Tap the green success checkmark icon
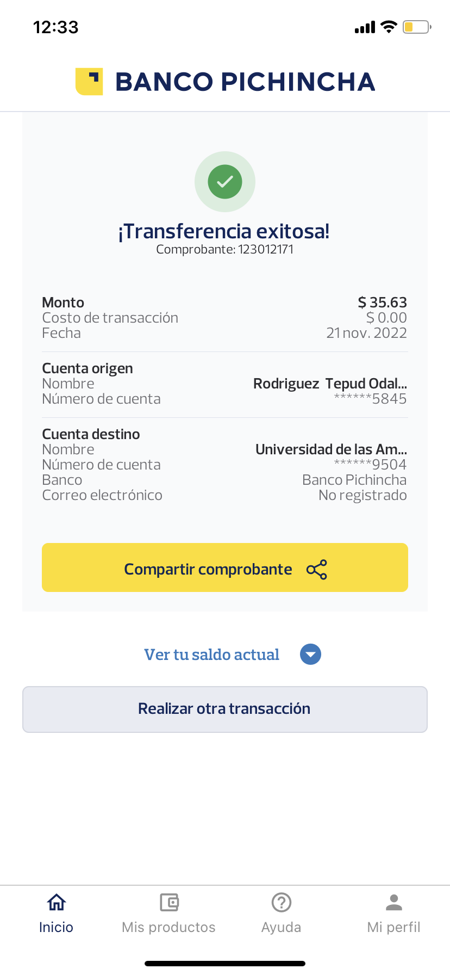 pyautogui.click(x=225, y=181)
